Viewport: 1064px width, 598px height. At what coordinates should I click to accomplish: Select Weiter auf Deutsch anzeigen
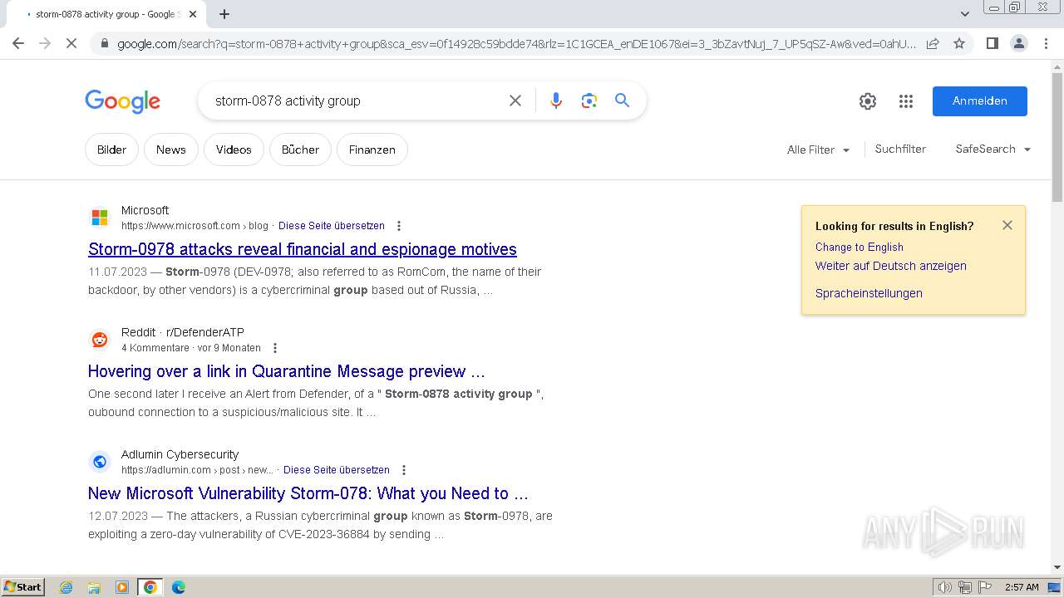pos(891,266)
